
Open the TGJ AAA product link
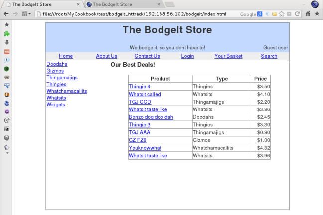click(139, 132)
